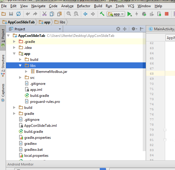Open the app run configuration dropdown
175x170 pixels.
click(116, 14)
